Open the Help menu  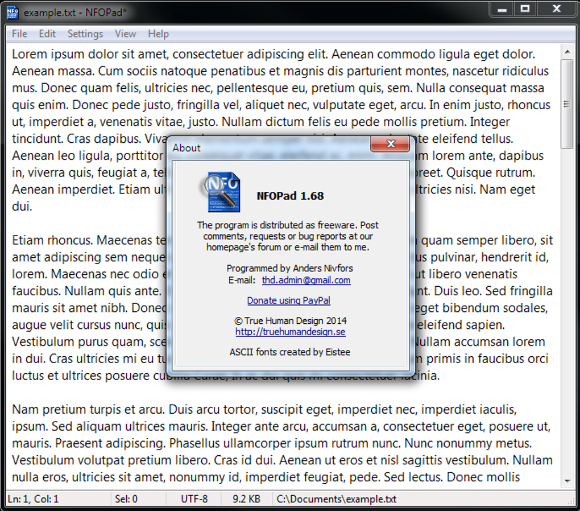click(158, 34)
